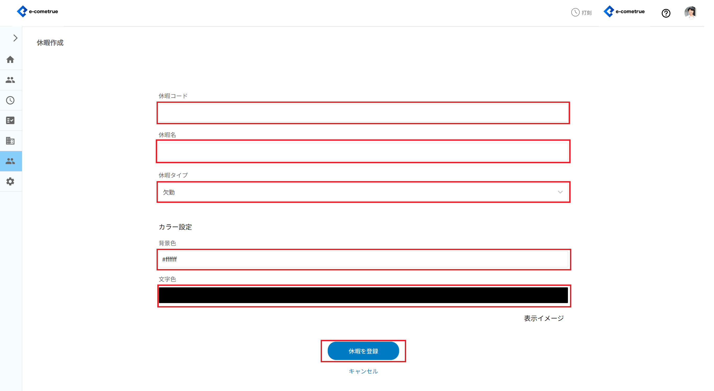Click the 休暇を登録 button
Viewport: 714px width, 391px height.
click(x=363, y=351)
